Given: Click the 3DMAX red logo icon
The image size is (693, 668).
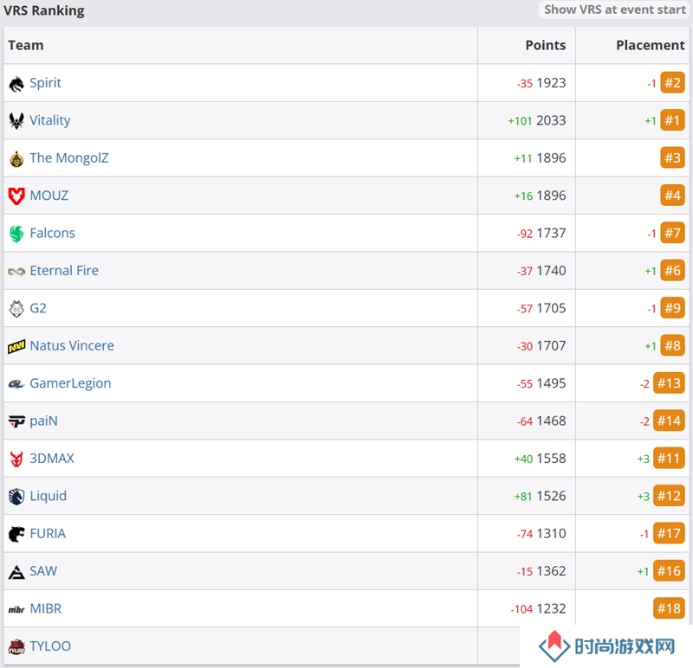Looking at the screenshot, I should (16, 459).
